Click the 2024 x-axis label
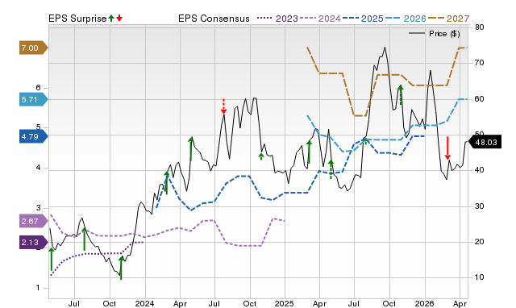Image resolution: width=516 pixels, height=308 pixels. (145, 303)
